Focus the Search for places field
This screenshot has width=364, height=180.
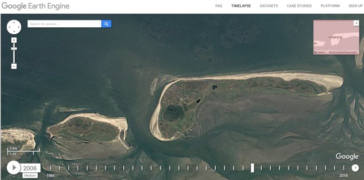(x=64, y=24)
